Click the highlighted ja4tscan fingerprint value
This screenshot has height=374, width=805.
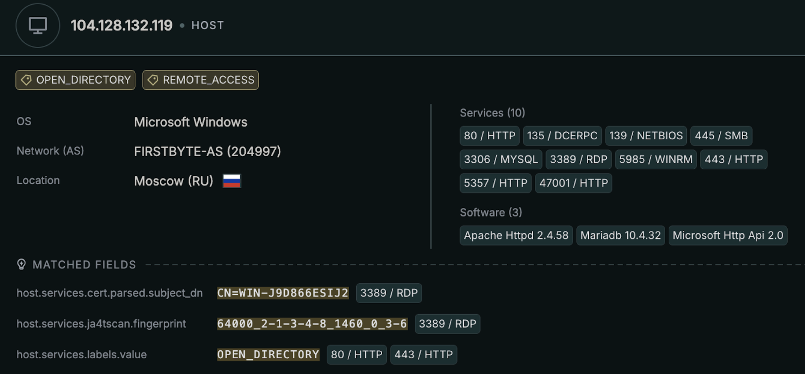coord(312,324)
